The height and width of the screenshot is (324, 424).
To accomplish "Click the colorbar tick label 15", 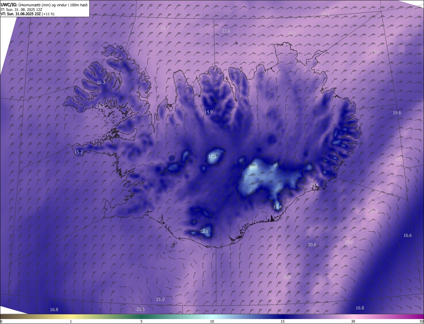I will point(283,322).
